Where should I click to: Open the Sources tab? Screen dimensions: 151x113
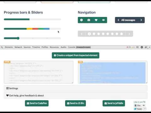point(27,47)
